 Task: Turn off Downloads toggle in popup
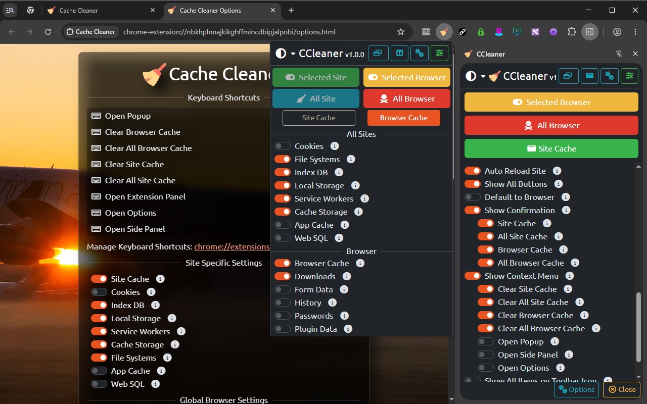pyautogui.click(x=283, y=276)
